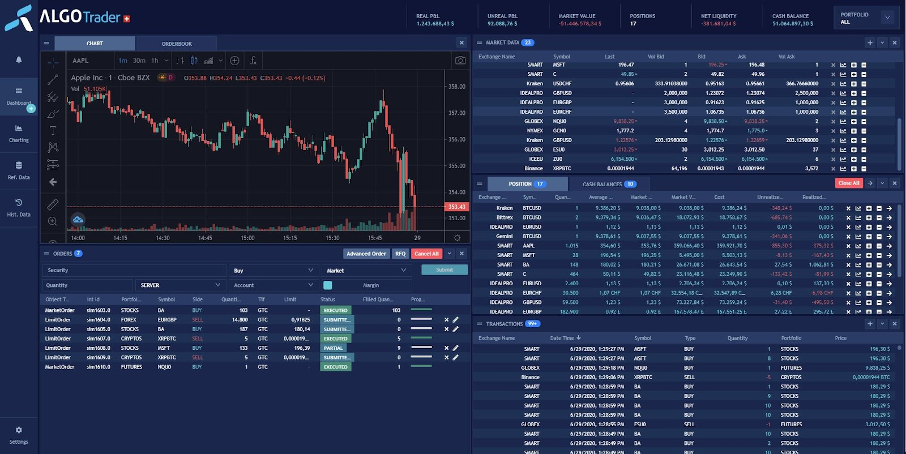Sort Transactions by the Date Time column
The width and height of the screenshot is (906, 454).
[x=565, y=338]
